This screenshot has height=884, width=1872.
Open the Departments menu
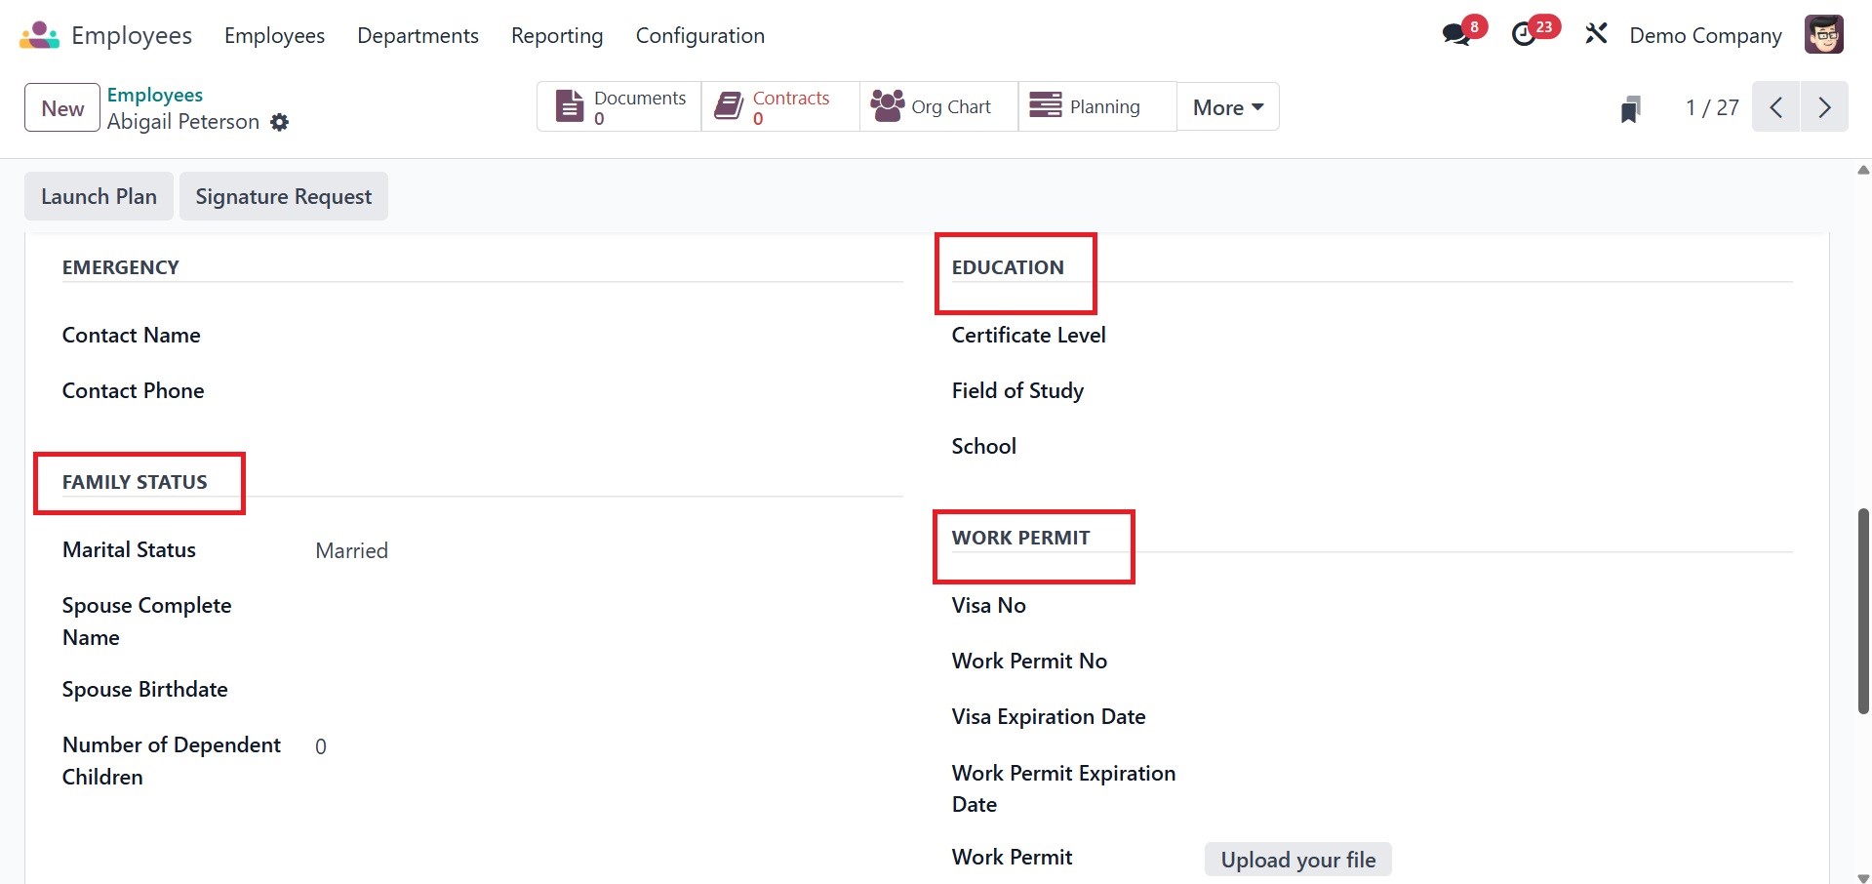(x=418, y=36)
